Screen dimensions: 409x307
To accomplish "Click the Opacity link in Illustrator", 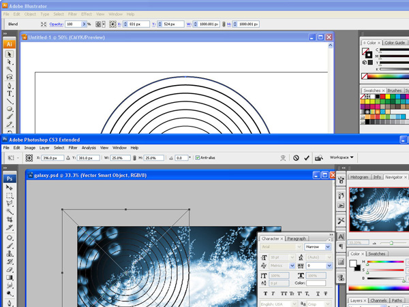I will pos(56,25).
